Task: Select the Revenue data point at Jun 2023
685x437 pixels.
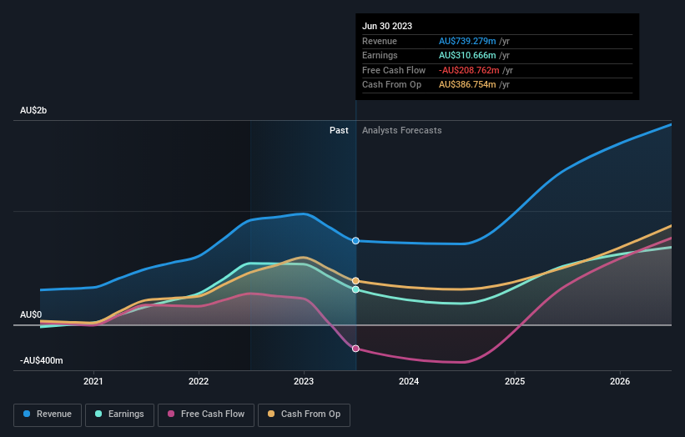Action: [355, 241]
